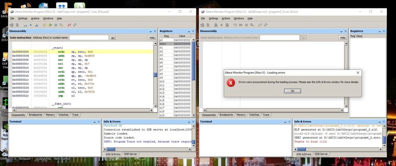Click Single Step icon in left window toolbar
Viewport: 396px width, 166px height.
click(x=44, y=25)
